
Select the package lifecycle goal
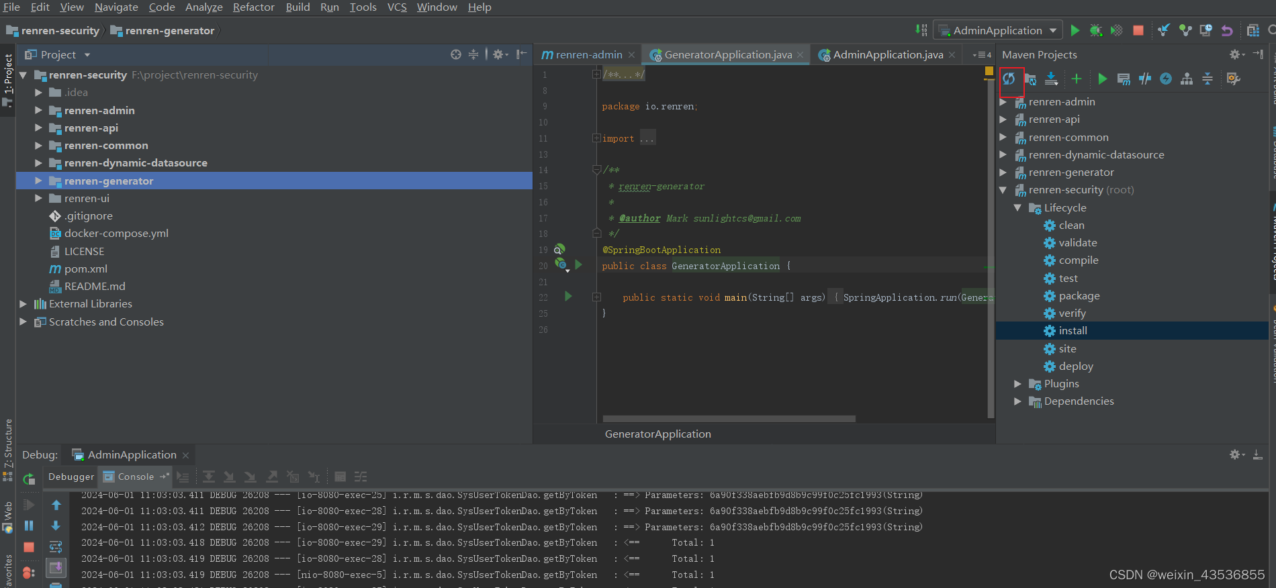(x=1079, y=296)
